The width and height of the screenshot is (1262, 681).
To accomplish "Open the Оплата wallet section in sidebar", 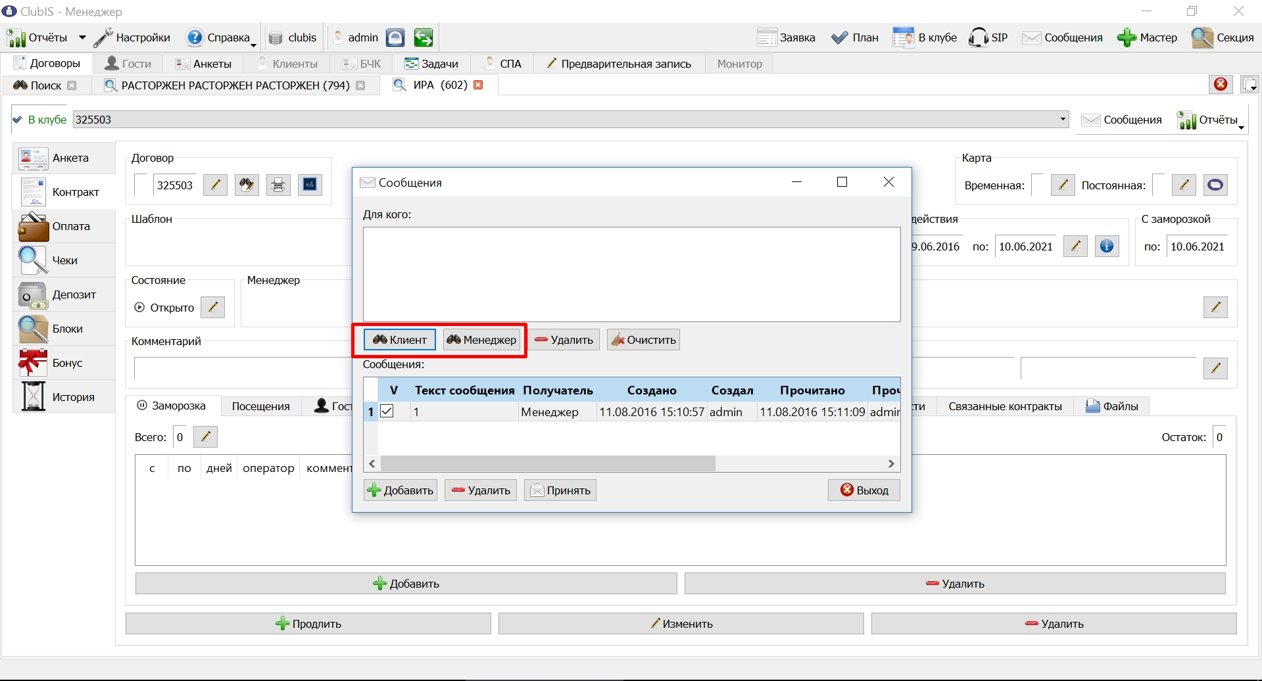I will click(64, 226).
